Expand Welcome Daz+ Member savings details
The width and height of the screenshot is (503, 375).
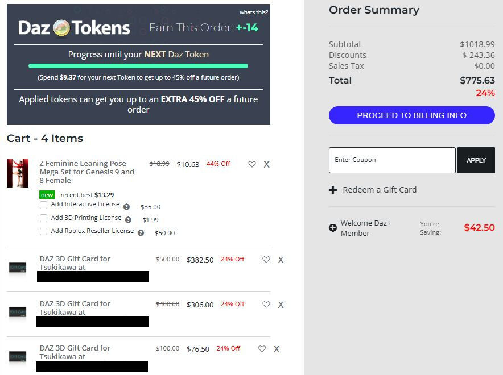[x=333, y=228]
